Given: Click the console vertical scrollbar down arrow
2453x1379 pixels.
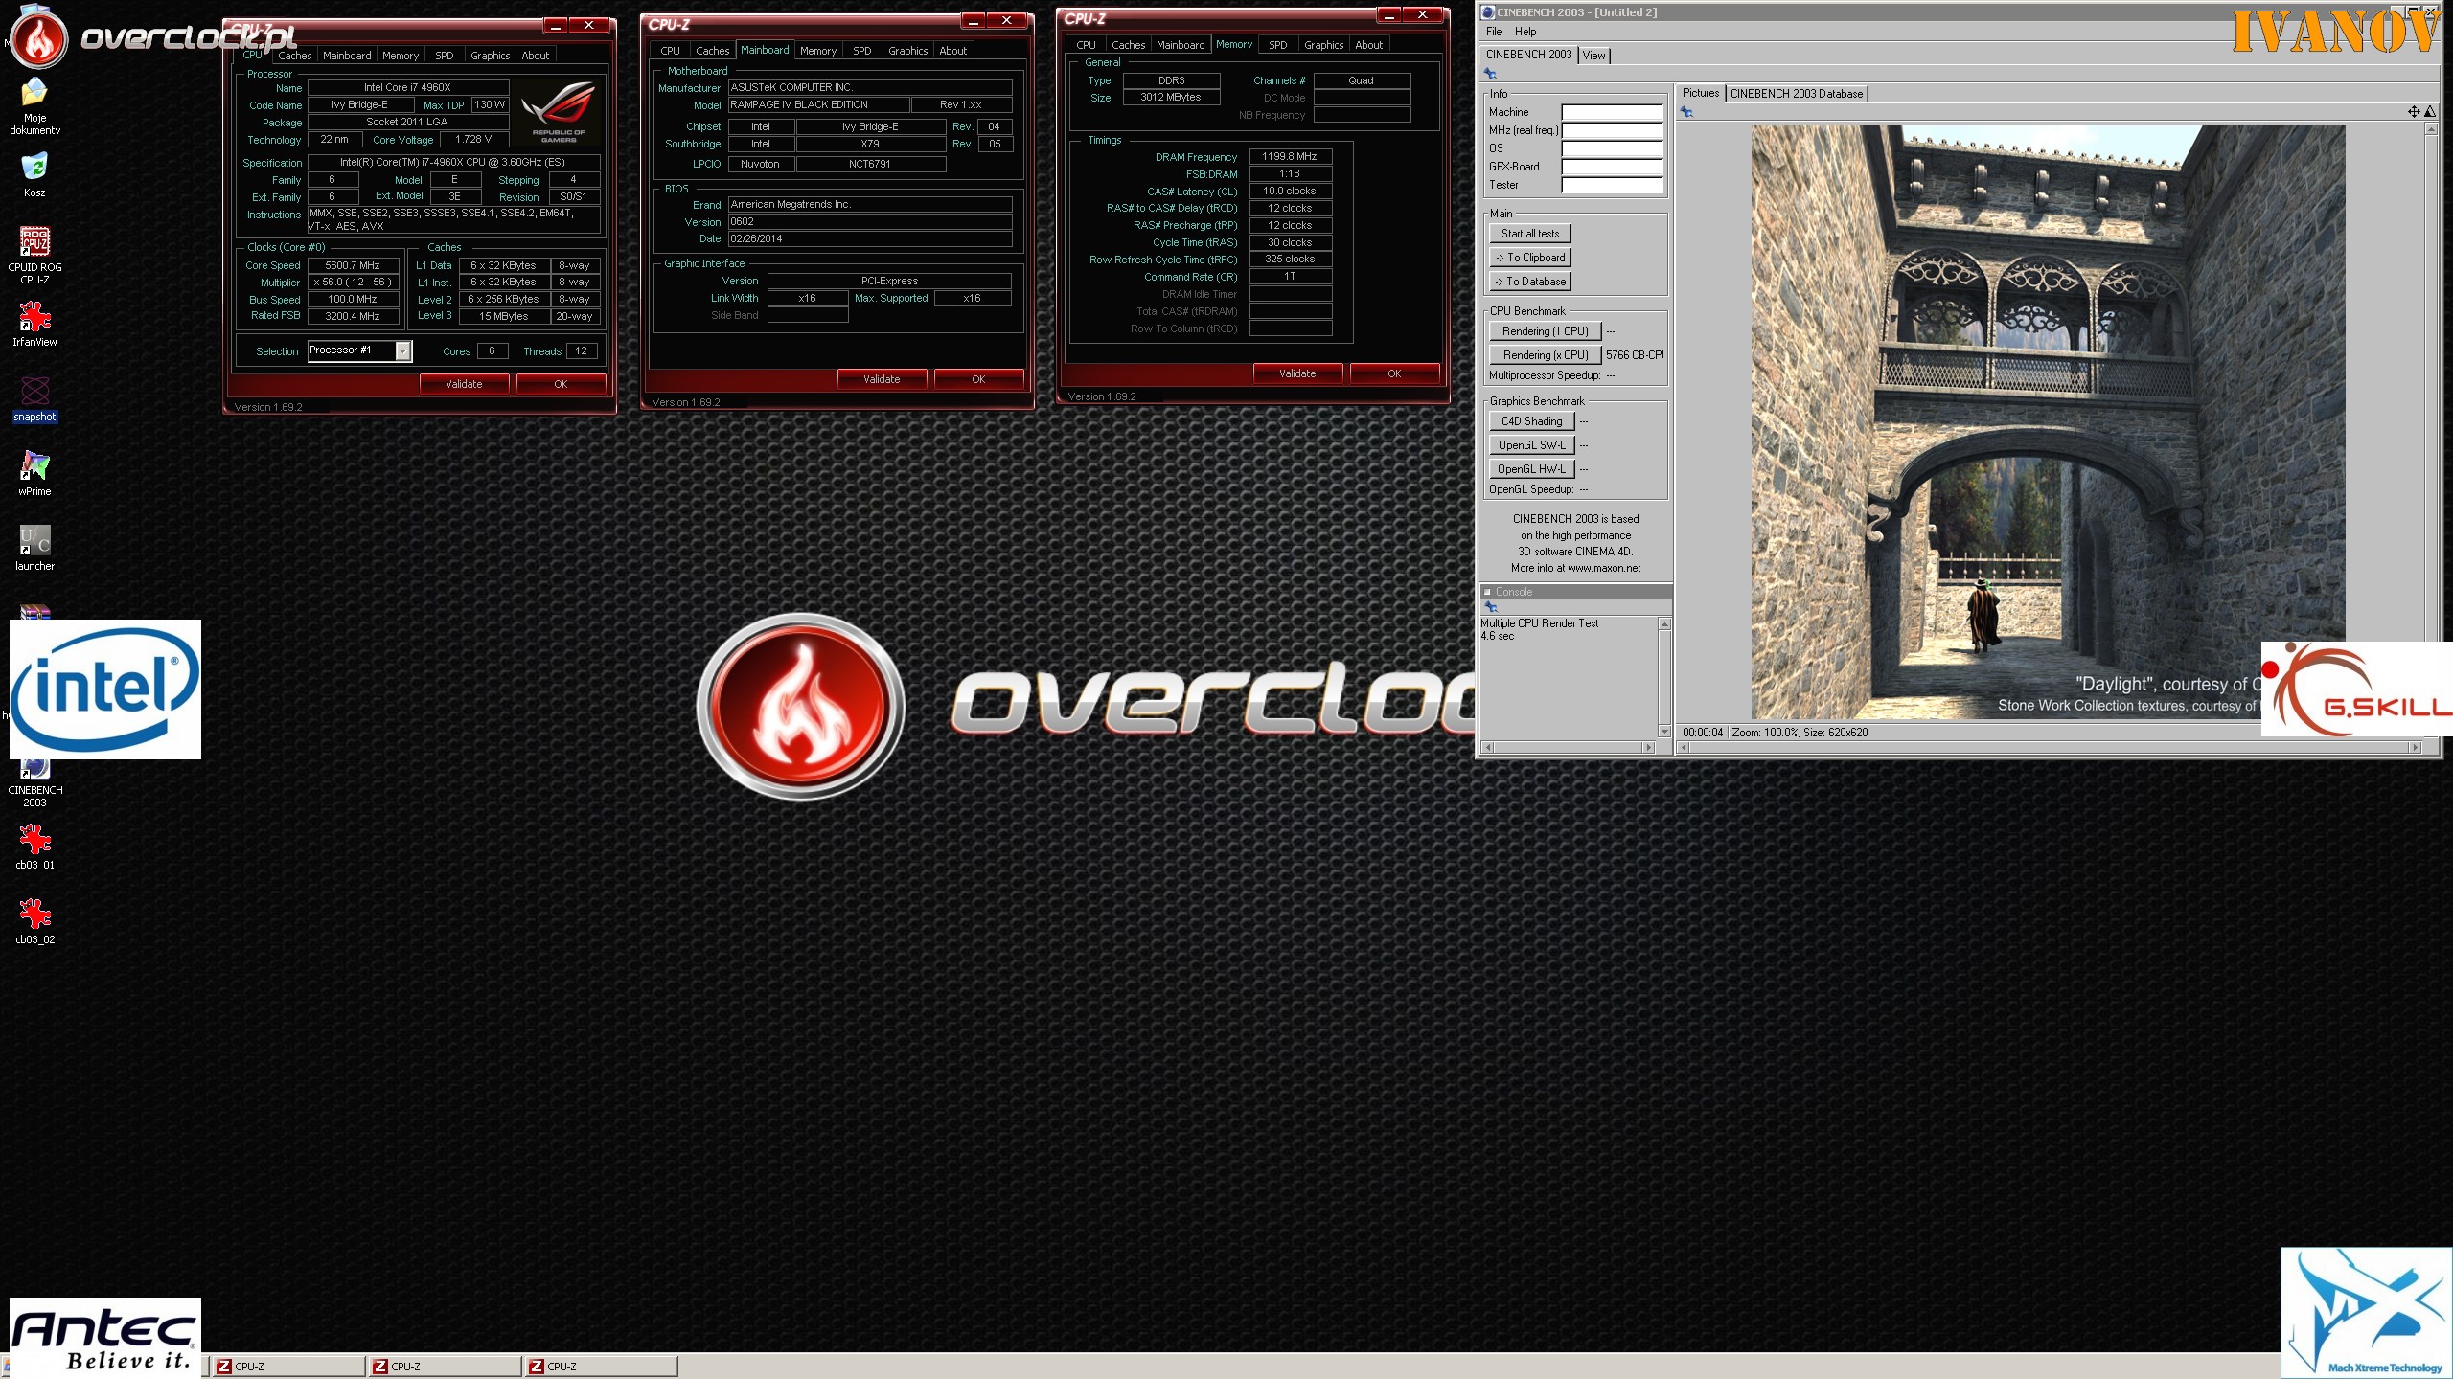Looking at the screenshot, I should tap(1664, 732).
